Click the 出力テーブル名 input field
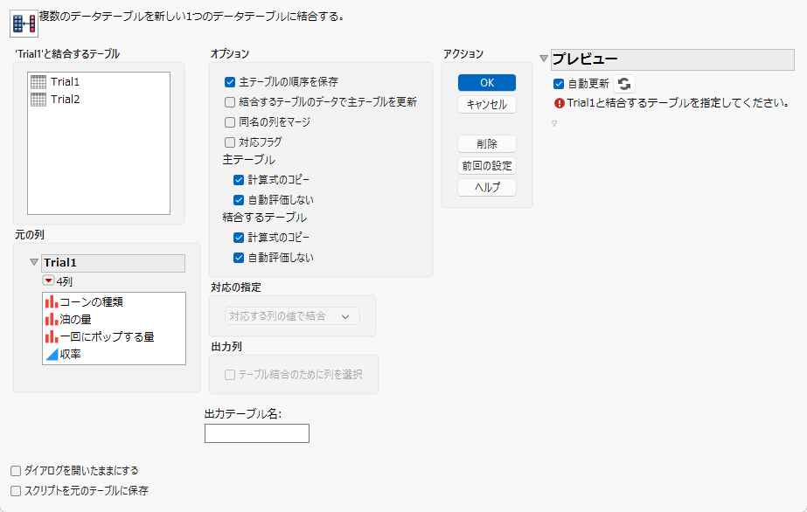Screen dimensions: 807x512 coord(257,433)
